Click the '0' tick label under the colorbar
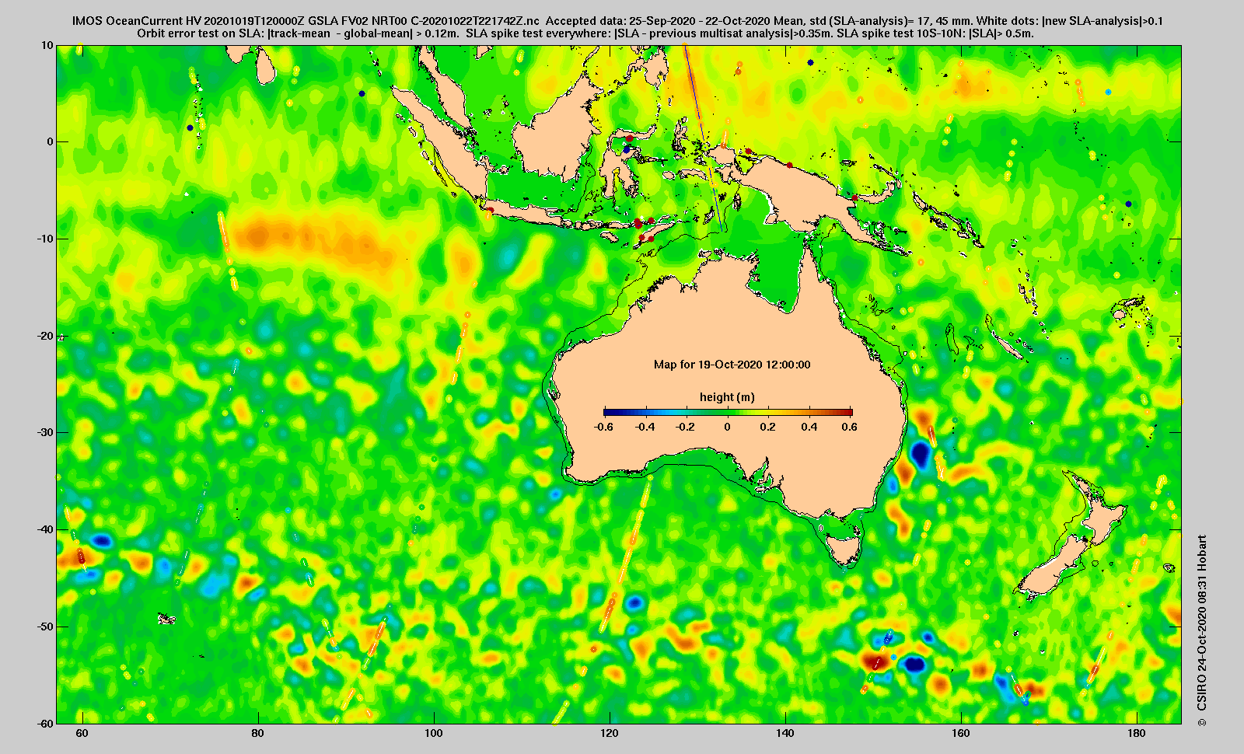 (728, 427)
